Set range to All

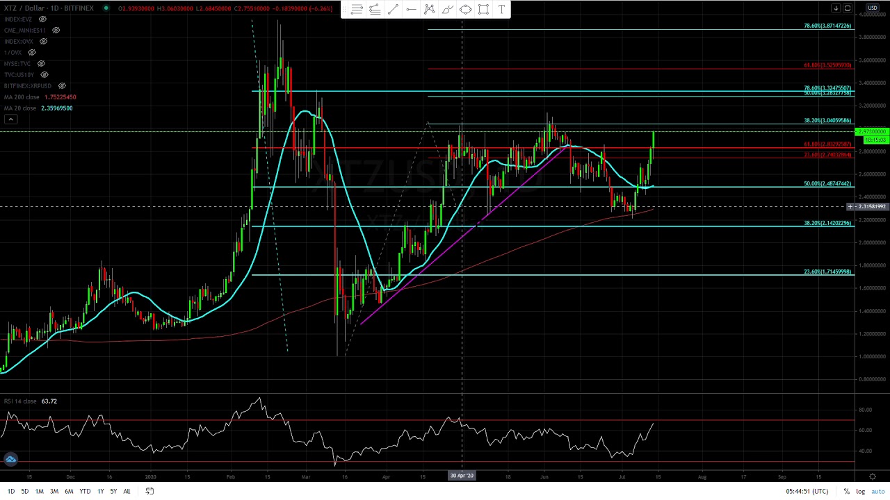(127, 491)
